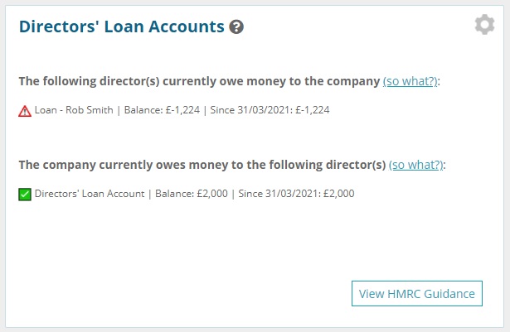Click the pipe separator after Balance: £-1,224
Image resolution: width=510 pixels, height=332 pixels.
click(x=205, y=110)
